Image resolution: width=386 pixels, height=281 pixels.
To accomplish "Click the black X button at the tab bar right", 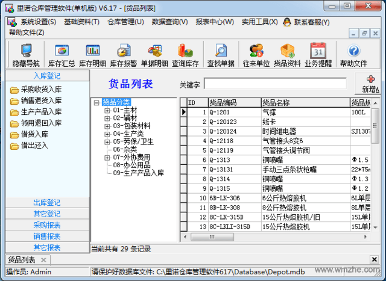I will [374, 259].
